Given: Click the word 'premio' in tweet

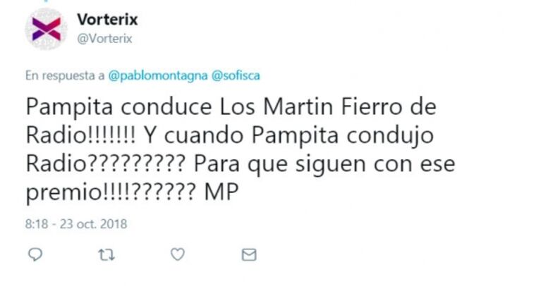Looking at the screenshot, I should coord(64,192).
